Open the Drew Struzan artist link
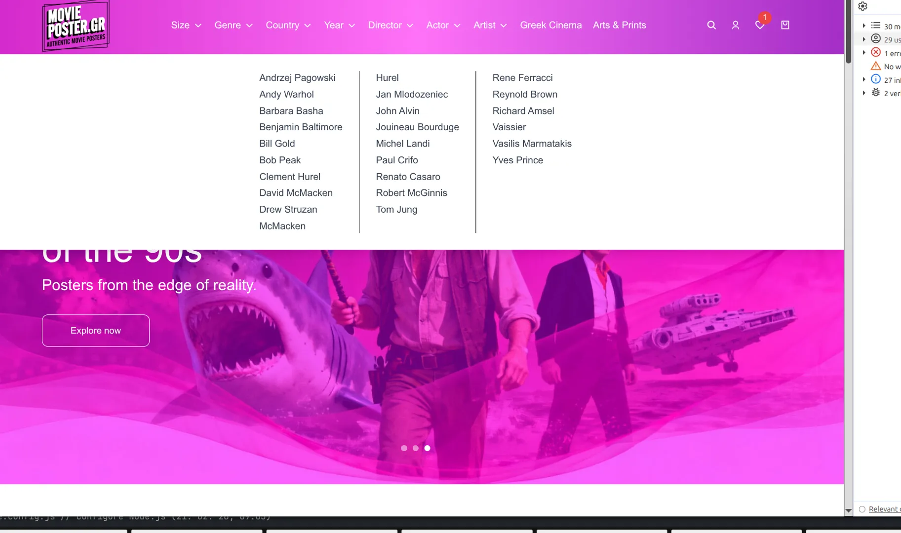This screenshot has height=533, width=901. pyautogui.click(x=288, y=209)
